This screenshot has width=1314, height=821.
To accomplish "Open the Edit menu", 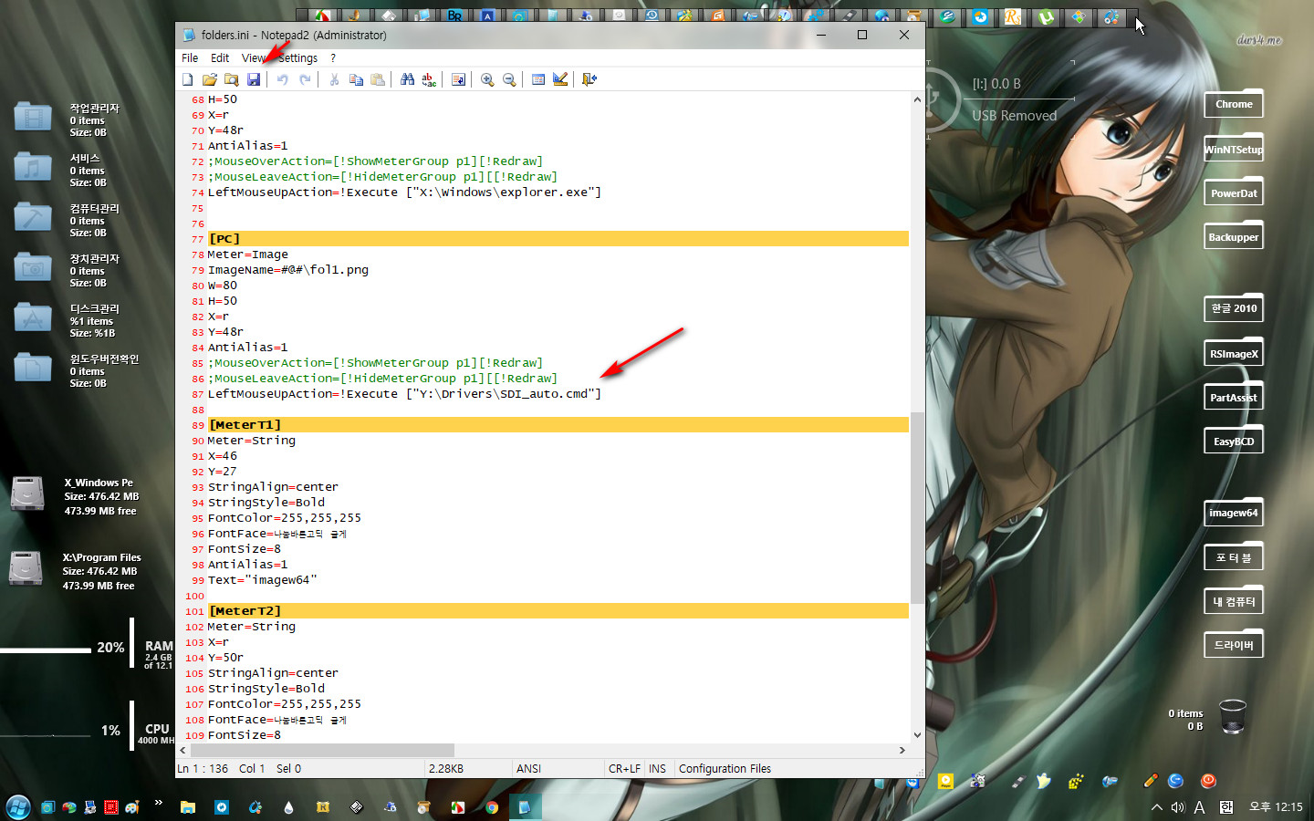I will tap(220, 57).
